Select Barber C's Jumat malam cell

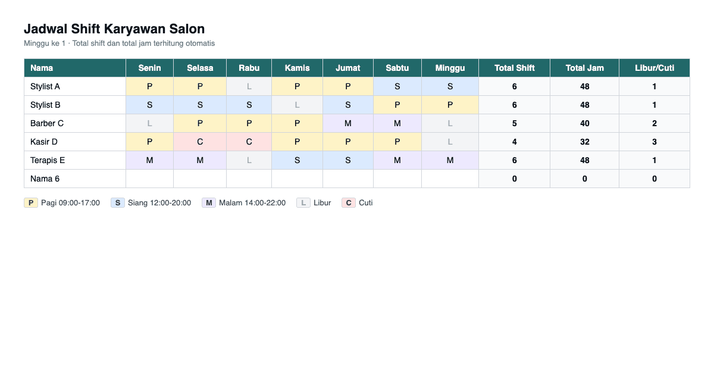tap(348, 123)
